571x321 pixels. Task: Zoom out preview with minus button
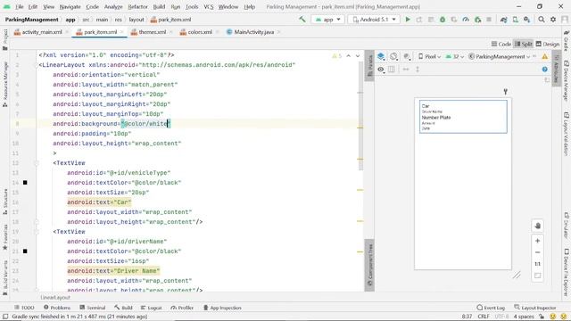[x=537, y=252]
